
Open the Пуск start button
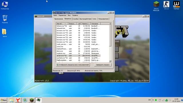click(x=4, y=100)
